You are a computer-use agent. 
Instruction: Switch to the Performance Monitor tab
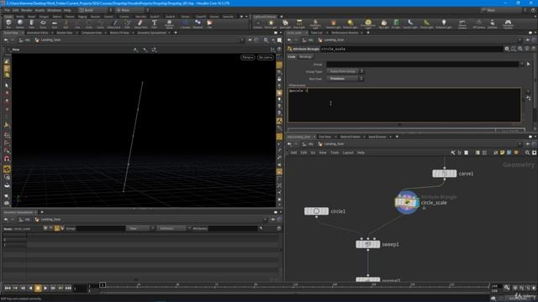[345, 33]
